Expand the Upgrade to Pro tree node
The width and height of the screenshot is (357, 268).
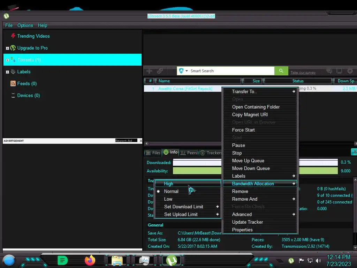[x=7, y=48]
